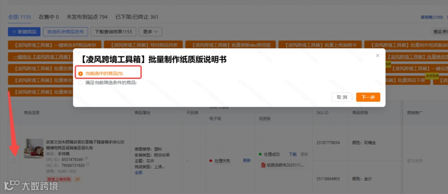The image size is (448, 194).
Task: Click the 纸质版 column header
Action: (x=264, y=118)
